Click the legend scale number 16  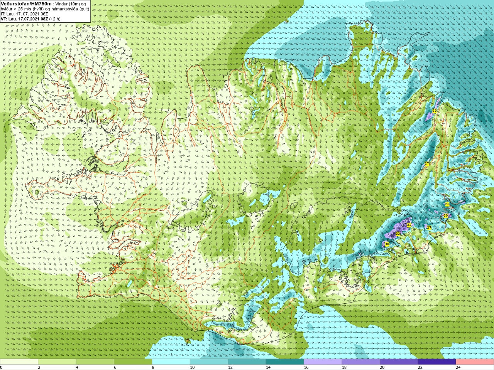tap(306, 368)
